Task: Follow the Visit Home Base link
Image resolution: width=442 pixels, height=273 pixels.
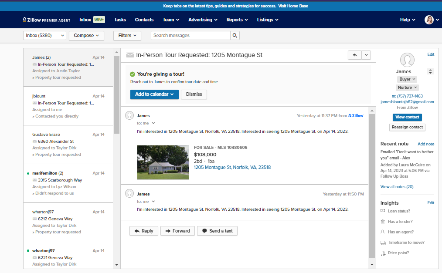Action: [x=293, y=6]
